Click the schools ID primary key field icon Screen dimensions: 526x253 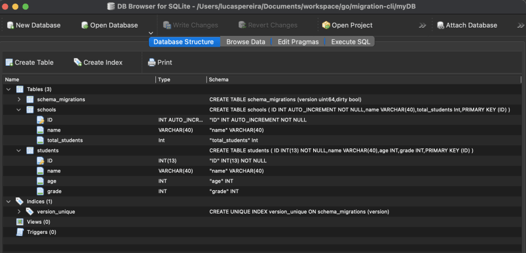click(40, 120)
